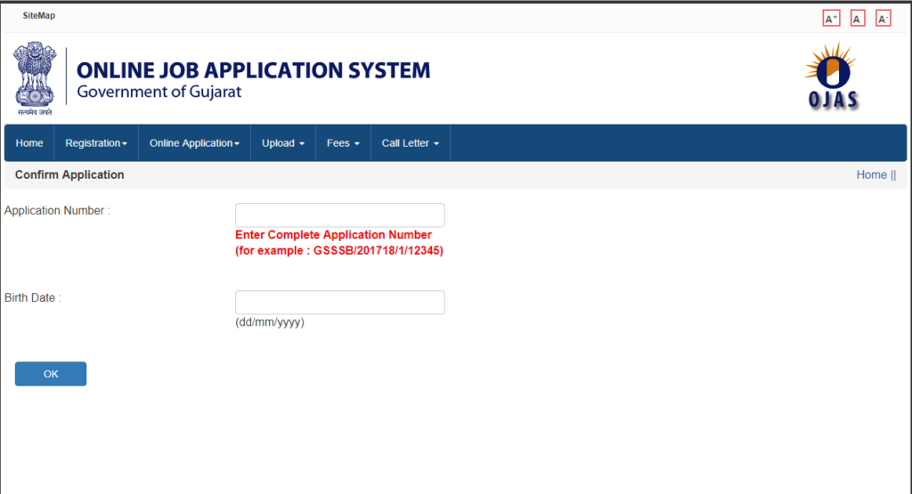Click the Government of Gujarat subtitle
Viewport: 912px width, 494px height.
[159, 92]
